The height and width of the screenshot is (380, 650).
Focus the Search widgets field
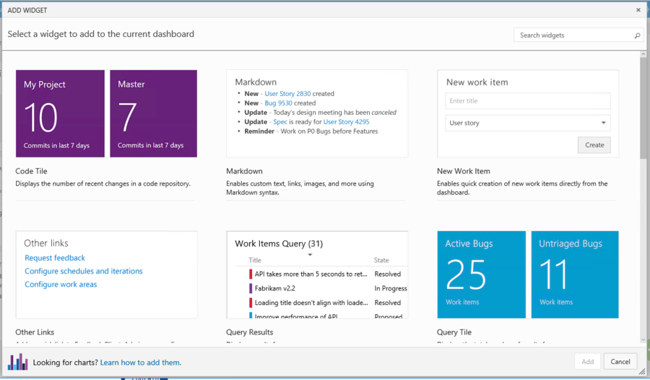coord(578,35)
